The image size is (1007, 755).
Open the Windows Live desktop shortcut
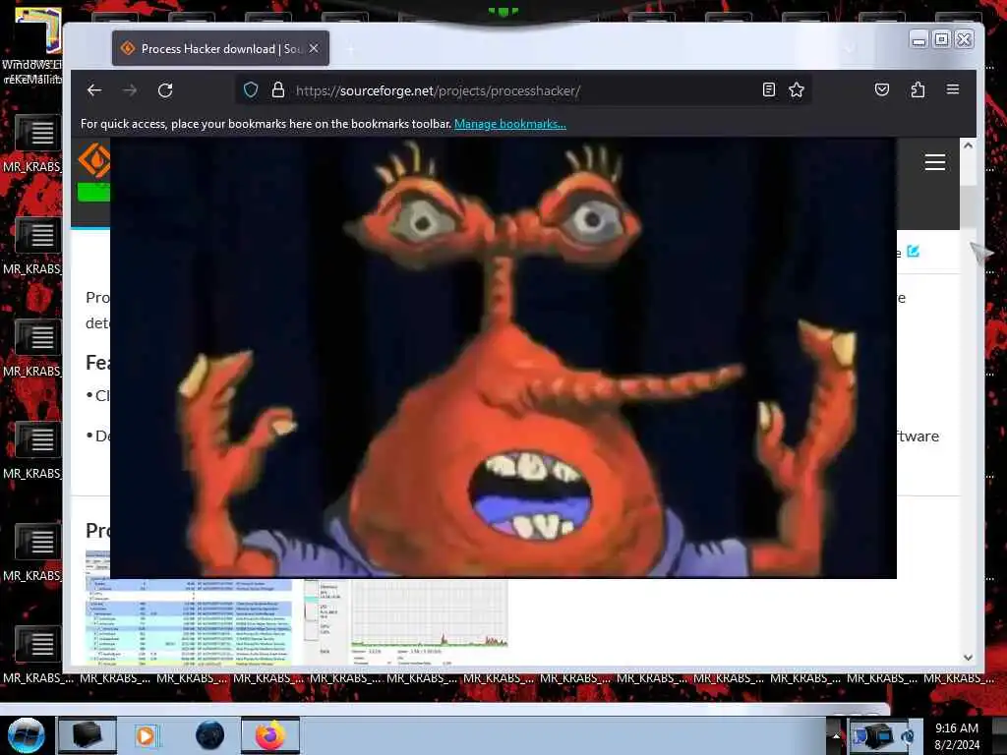(x=32, y=45)
